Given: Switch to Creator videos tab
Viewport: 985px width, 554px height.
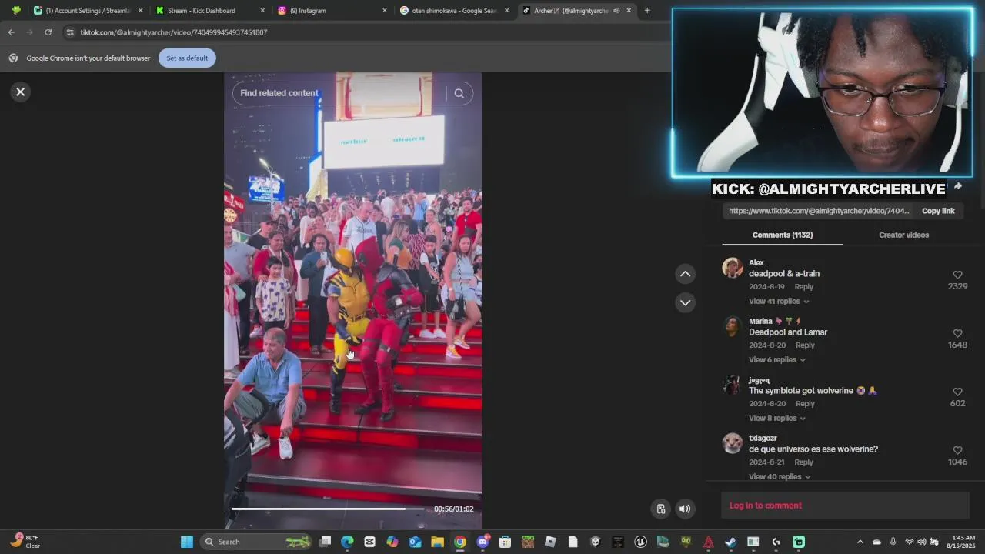Looking at the screenshot, I should click(x=903, y=235).
